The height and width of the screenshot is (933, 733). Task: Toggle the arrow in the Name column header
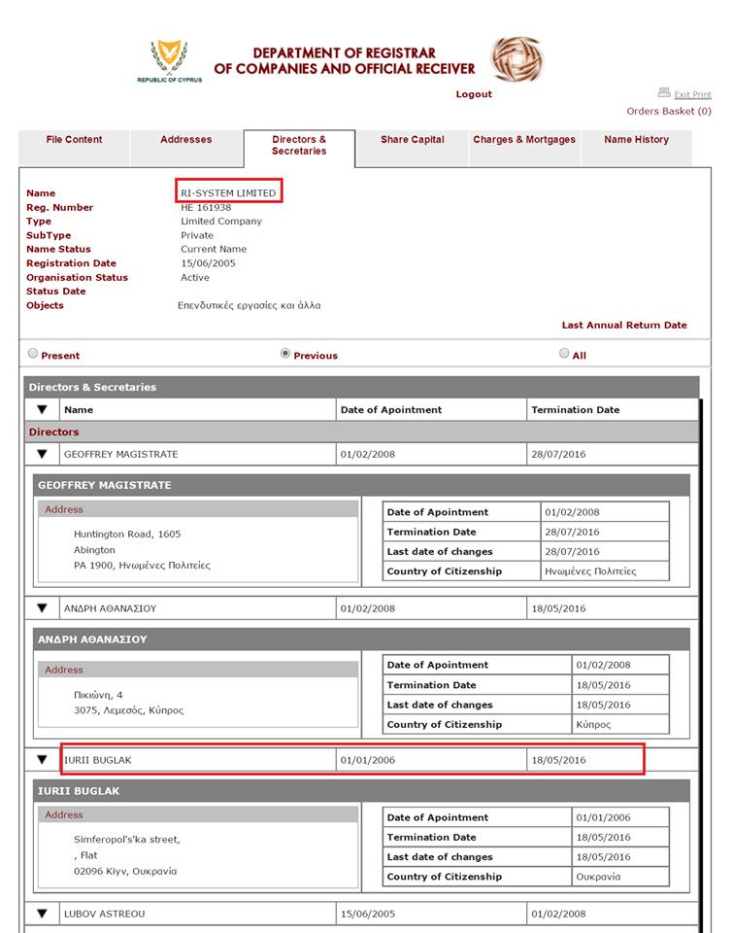click(42, 410)
